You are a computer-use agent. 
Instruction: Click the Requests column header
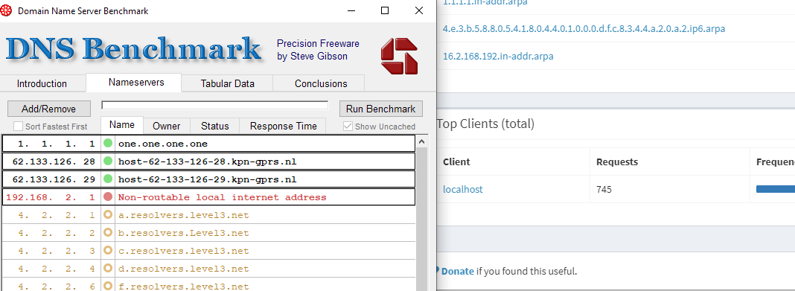coord(617,162)
